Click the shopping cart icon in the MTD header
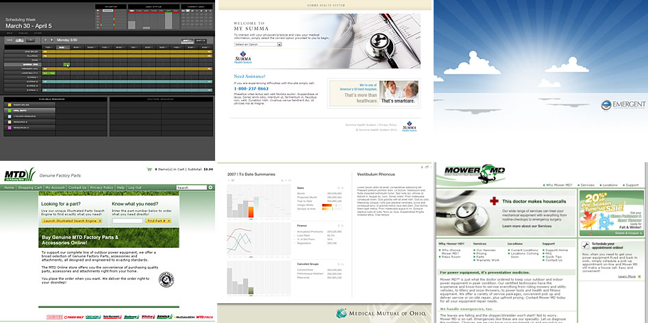648x323 pixels. coord(148,168)
